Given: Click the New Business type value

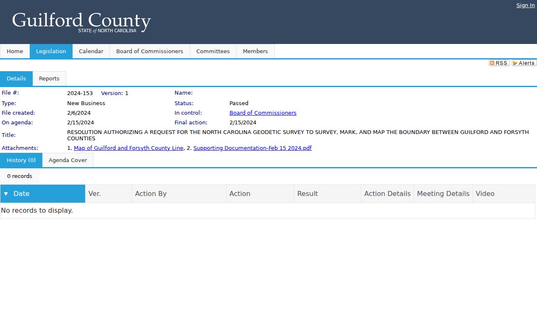Looking at the screenshot, I should click(x=86, y=103).
